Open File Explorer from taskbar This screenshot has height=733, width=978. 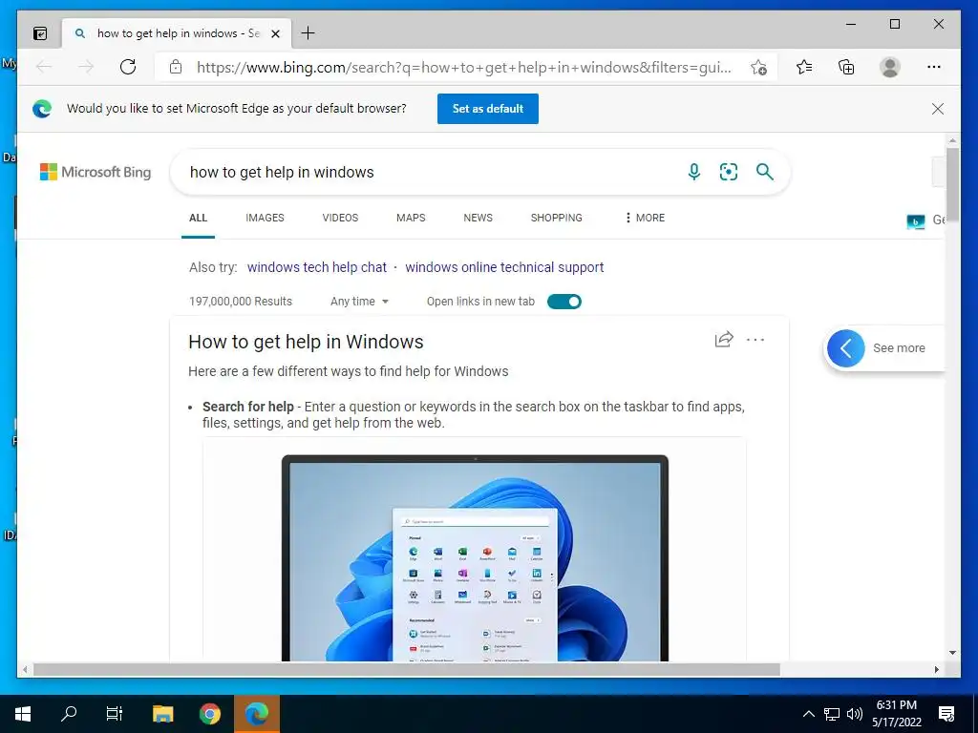coord(162,714)
